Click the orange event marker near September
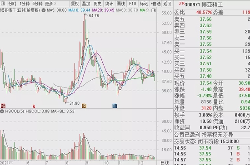250x165 pixels. [84, 106]
